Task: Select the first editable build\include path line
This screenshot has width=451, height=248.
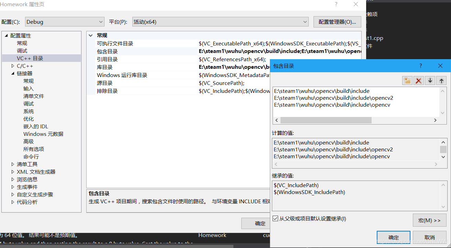Action: 322,91
